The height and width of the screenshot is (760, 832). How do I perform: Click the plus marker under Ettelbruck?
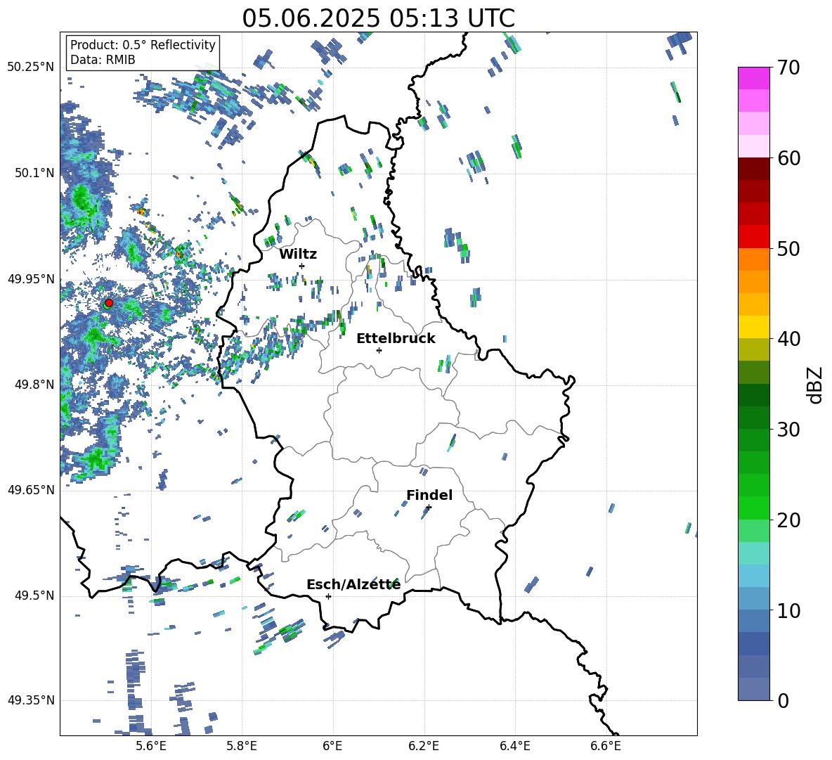click(379, 350)
